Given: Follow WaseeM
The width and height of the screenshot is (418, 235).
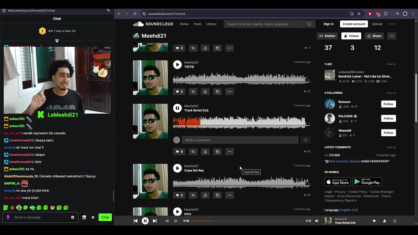Looking at the screenshot, I should click(388, 133).
